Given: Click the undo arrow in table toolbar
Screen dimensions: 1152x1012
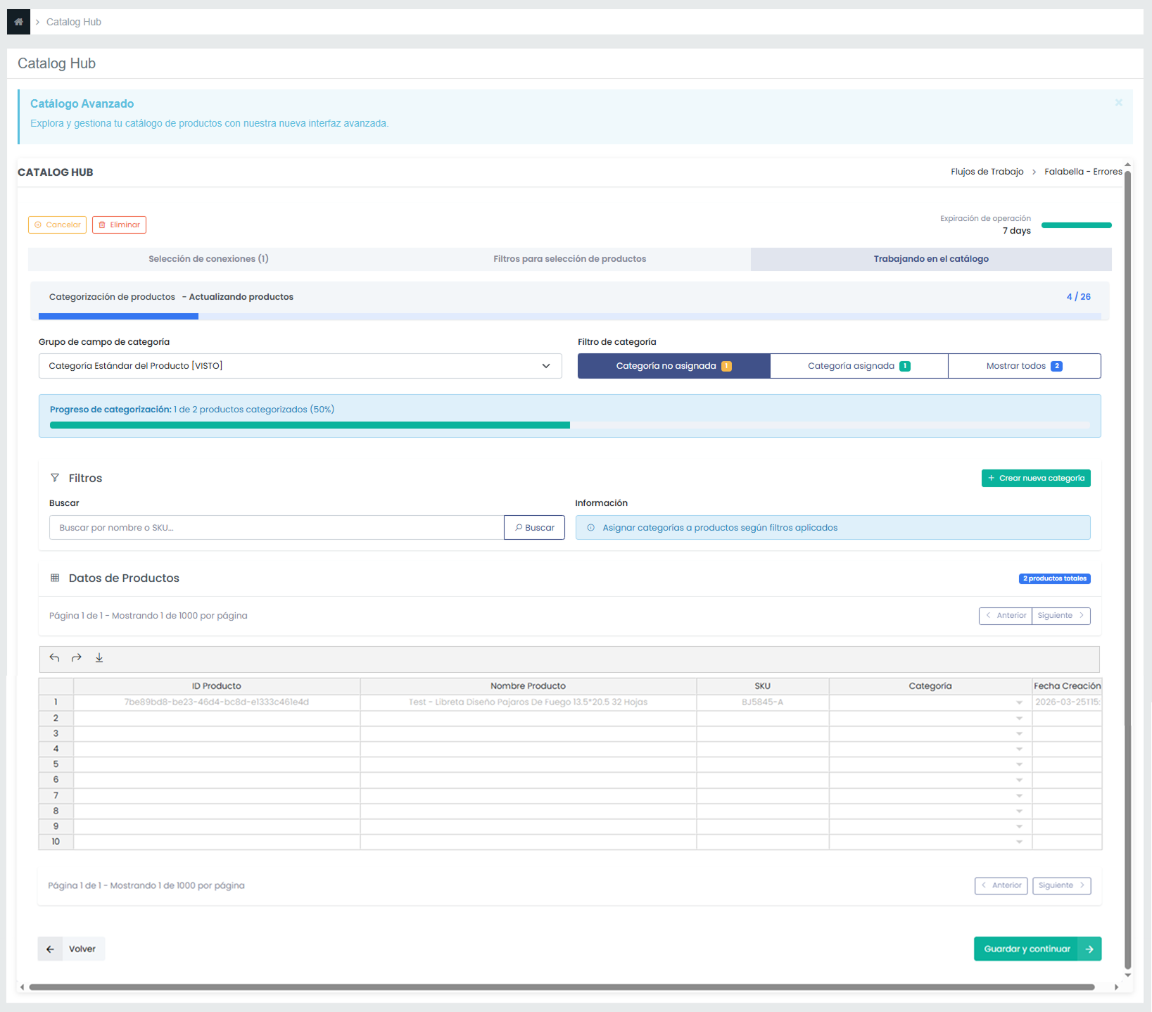Looking at the screenshot, I should 54,658.
